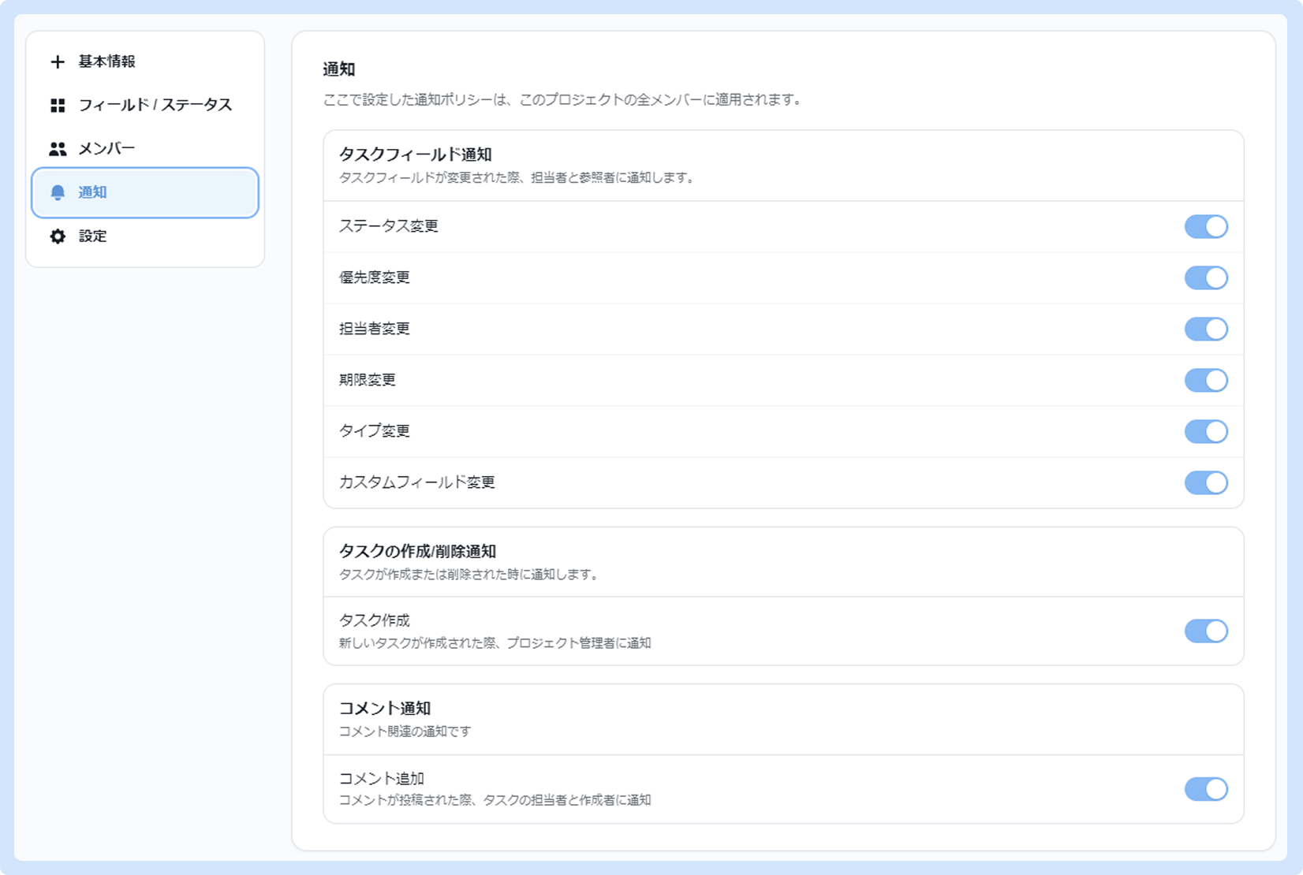Click the grid icon beside フィールド / ステータス
This screenshot has width=1303, height=875.
(x=58, y=105)
